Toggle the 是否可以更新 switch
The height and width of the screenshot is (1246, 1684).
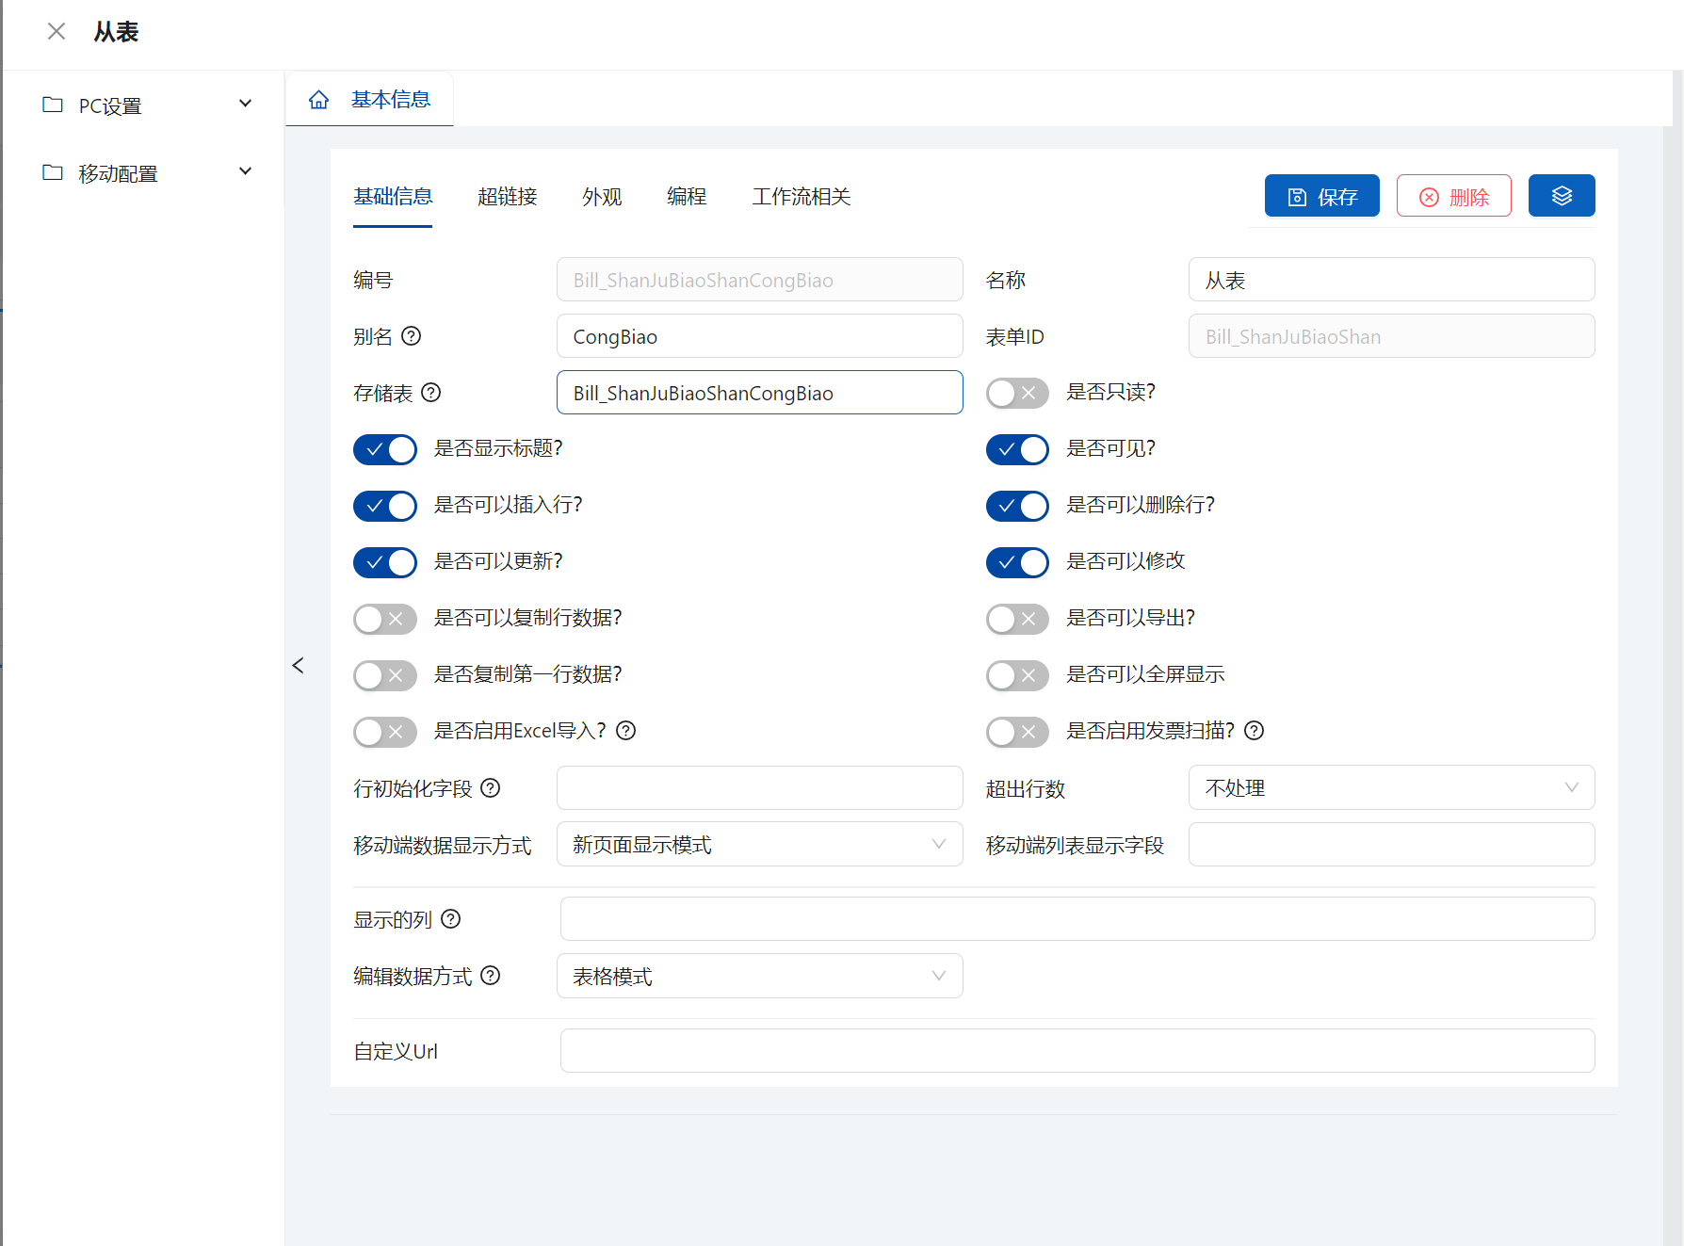click(x=385, y=562)
